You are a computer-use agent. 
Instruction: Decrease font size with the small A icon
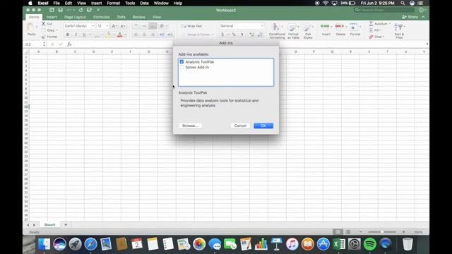tap(122, 26)
